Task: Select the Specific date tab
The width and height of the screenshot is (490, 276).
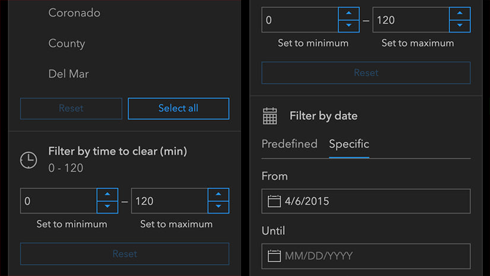Action: (x=349, y=144)
